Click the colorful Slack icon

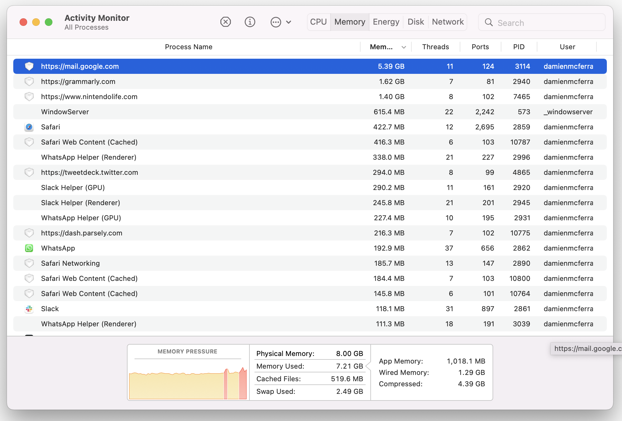pyautogui.click(x=29, y=309)
